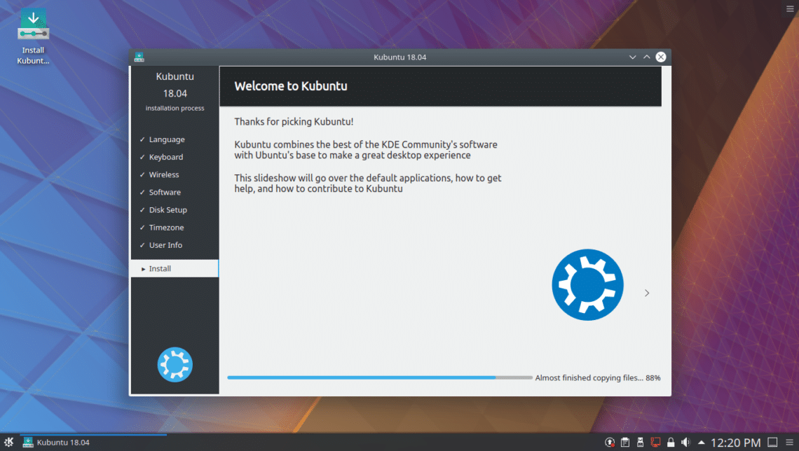Open the panel settings menu icon

[789, 443]
